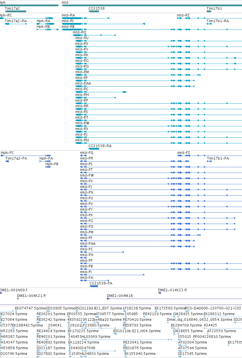This screenshot has height=358, width=242.
Task: Click protein Tim17a2-PA label
Action: [16, 158]
